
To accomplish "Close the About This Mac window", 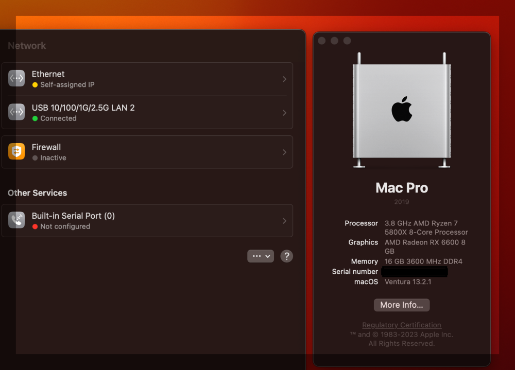I will pos(322,41).
